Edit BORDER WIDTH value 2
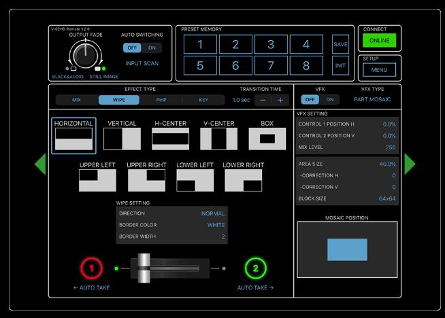 click(223, 236)
